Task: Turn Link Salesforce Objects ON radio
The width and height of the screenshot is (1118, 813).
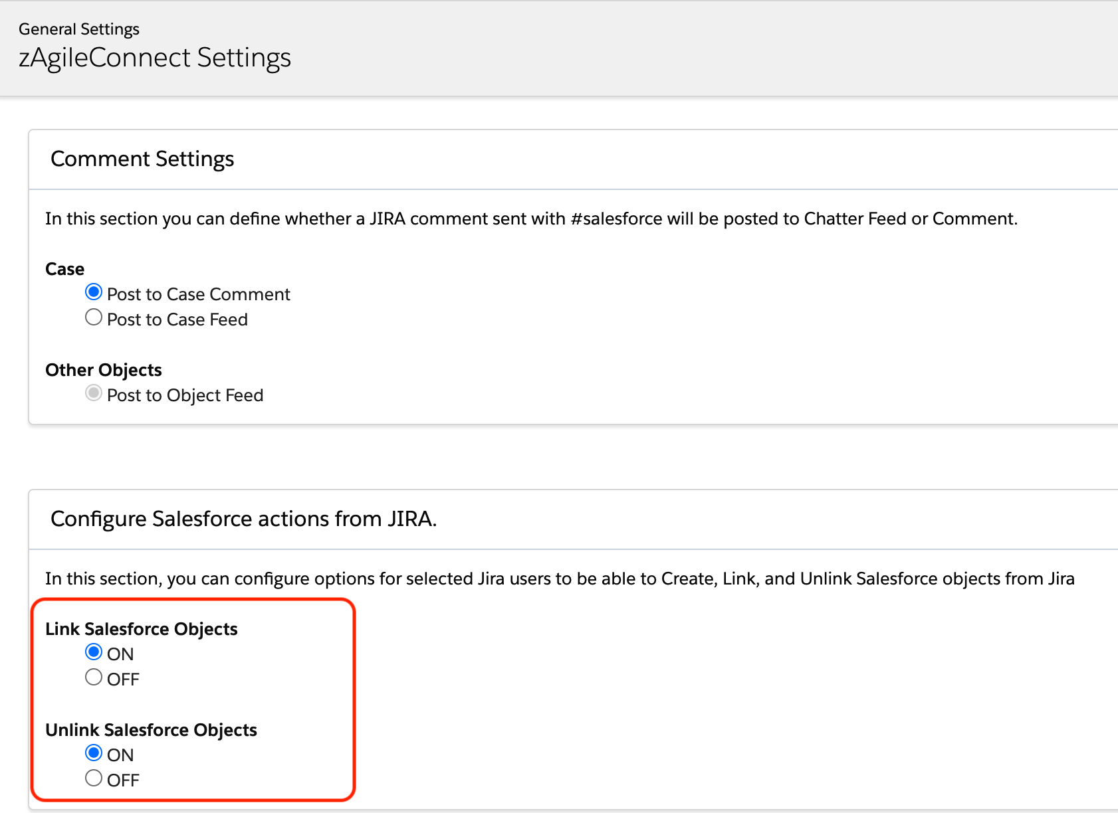Action: [x=94, y=652]
